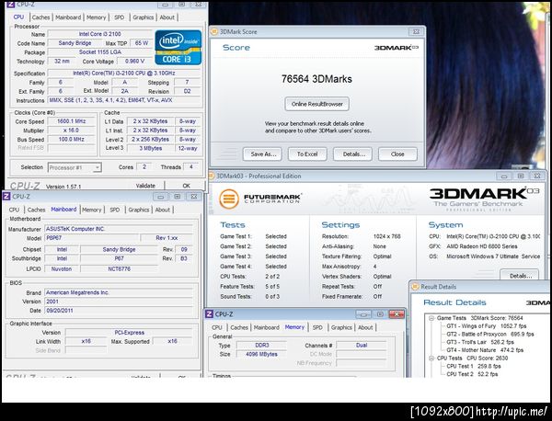Click the Core Speed 1600.1 MHz field
552x421 pixels.
coord(71,121)
